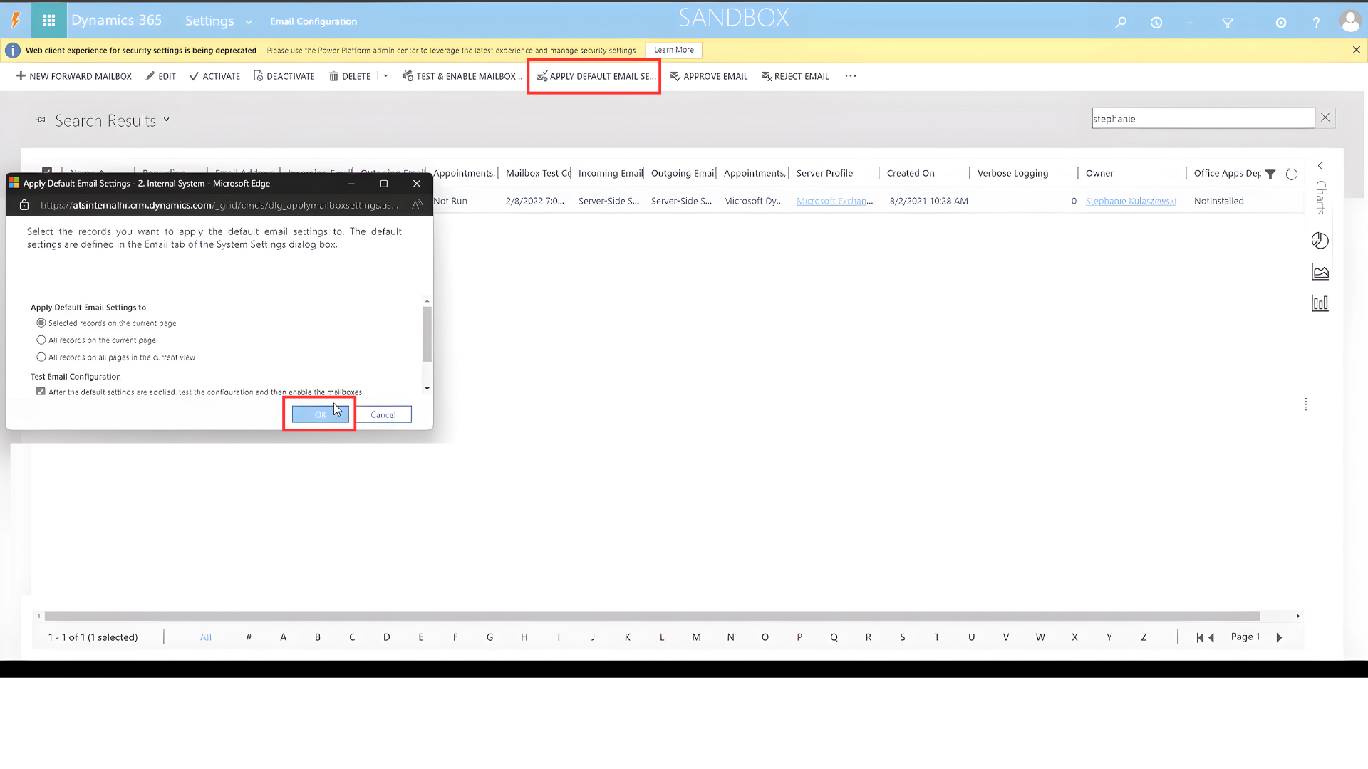
Task: Open the Dynamics 365 app launcher waffle
Action: click(x=48, y=21)
